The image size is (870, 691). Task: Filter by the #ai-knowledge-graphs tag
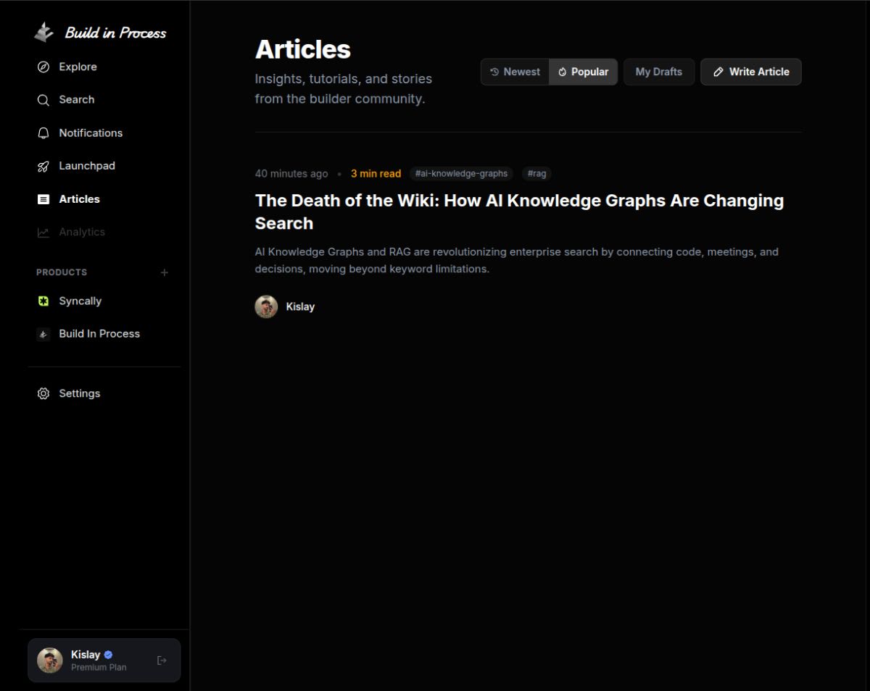462,173
